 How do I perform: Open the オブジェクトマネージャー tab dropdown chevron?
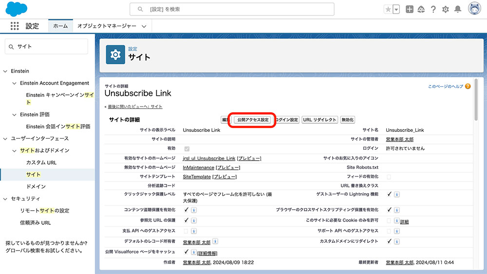(144, 26)
